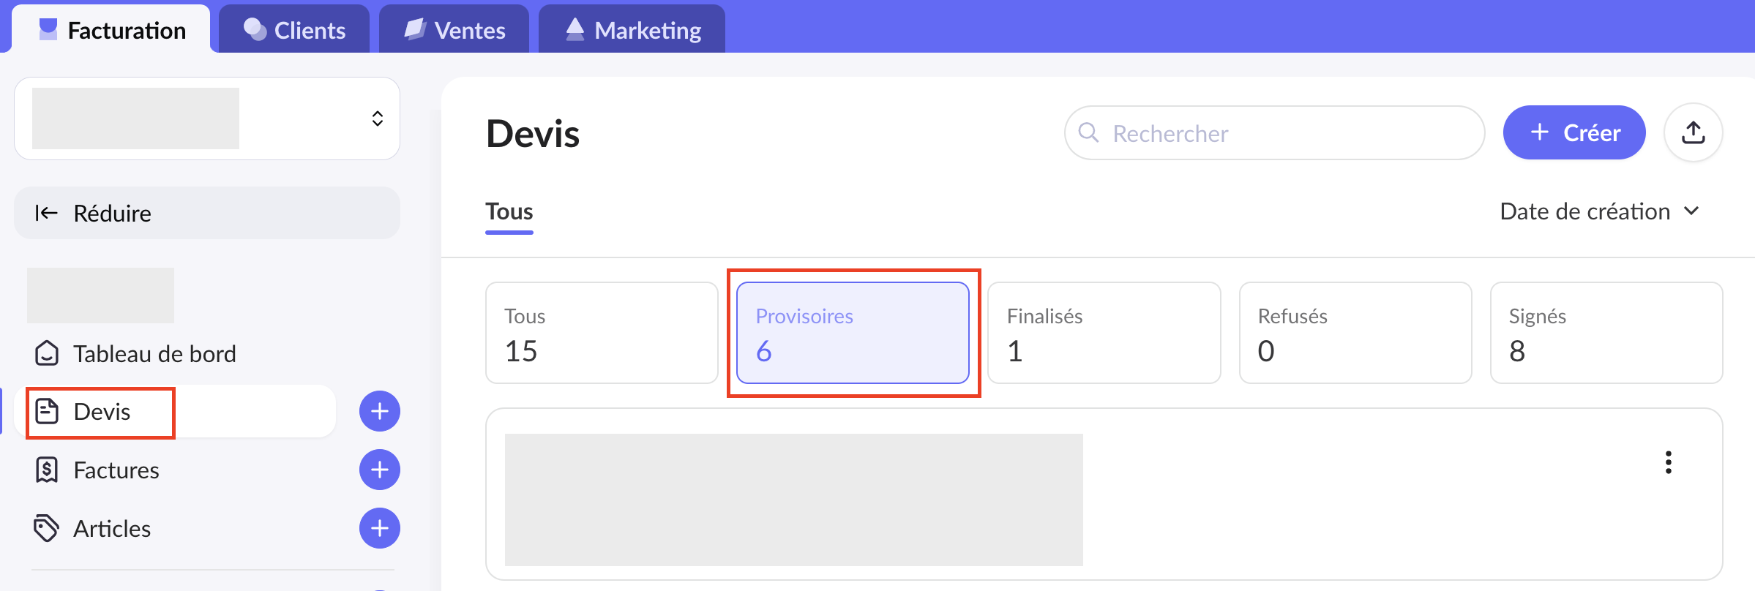Go to the Marketing tab
The image size is (1755, 591).
(632, 30)
